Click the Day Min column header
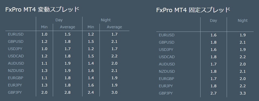Screen dimensions: 259x101 pyautogui.click(x=44, y=27)
